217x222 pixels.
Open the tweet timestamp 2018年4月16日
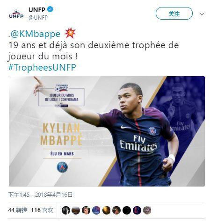(40, 194)
